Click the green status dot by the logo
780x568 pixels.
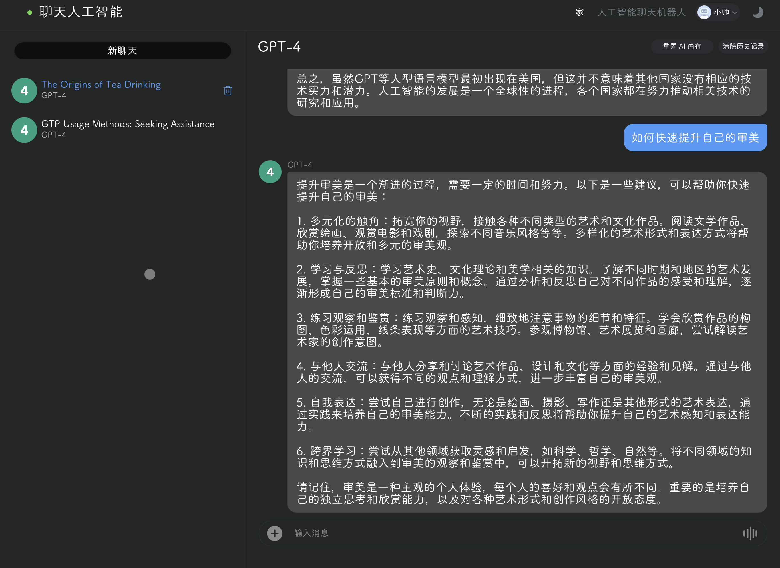[x=30, y=13]
